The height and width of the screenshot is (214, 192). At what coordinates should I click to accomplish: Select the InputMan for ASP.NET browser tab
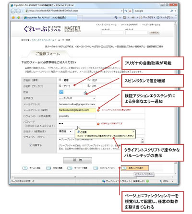(x=50, y=17)
